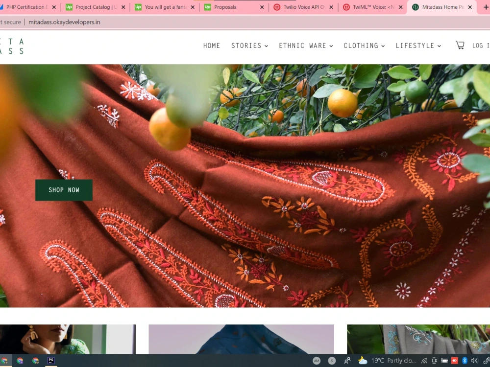Expand the CLOTHING dropdown menu
490x367 pixels.
(x=364, y=46)
